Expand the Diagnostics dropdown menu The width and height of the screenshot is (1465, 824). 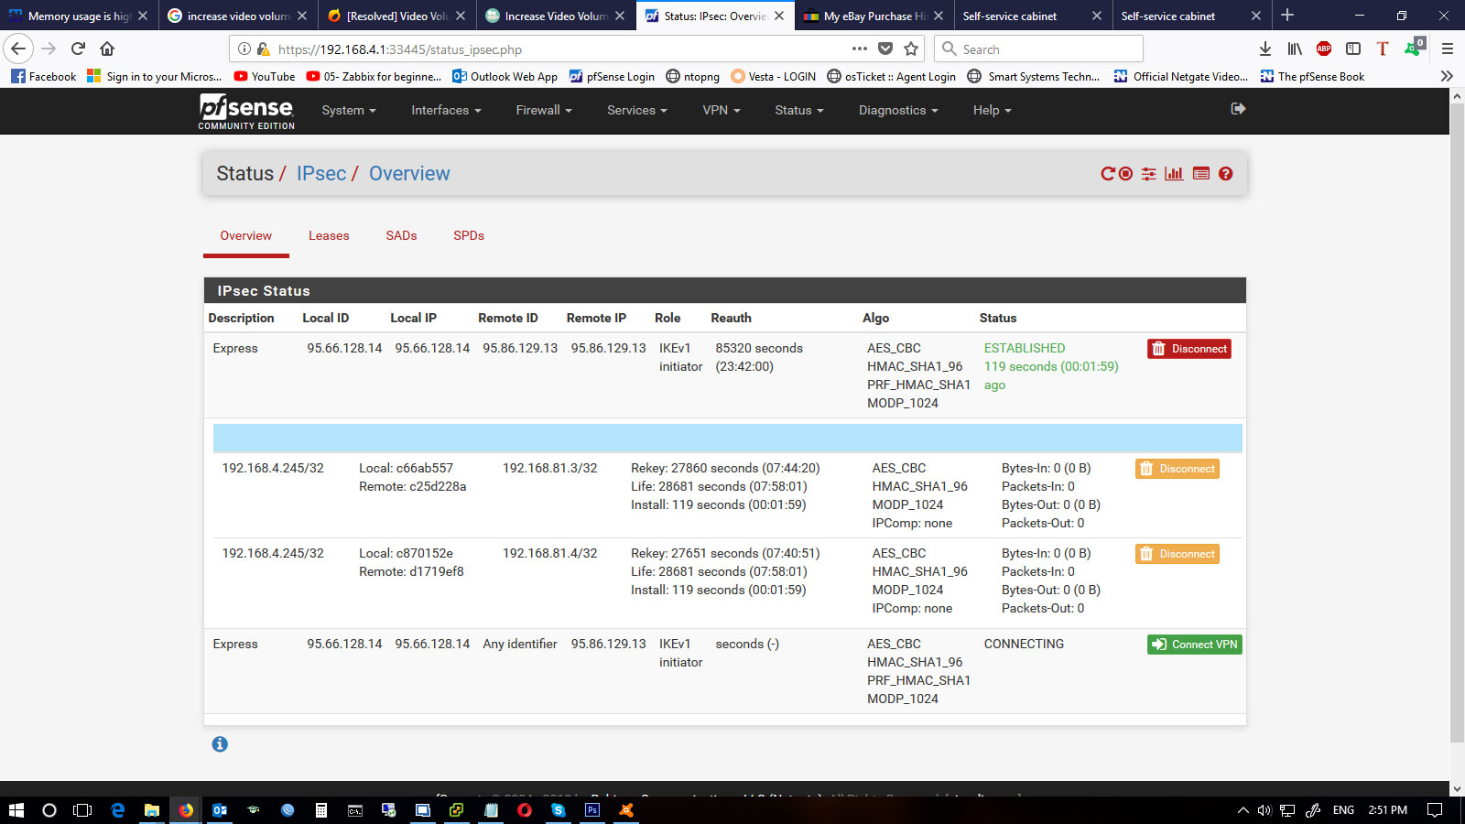point(897,110)
